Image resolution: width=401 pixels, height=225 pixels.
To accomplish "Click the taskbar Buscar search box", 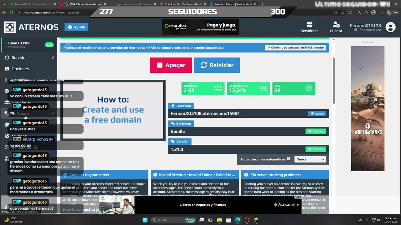I will 174,220.
